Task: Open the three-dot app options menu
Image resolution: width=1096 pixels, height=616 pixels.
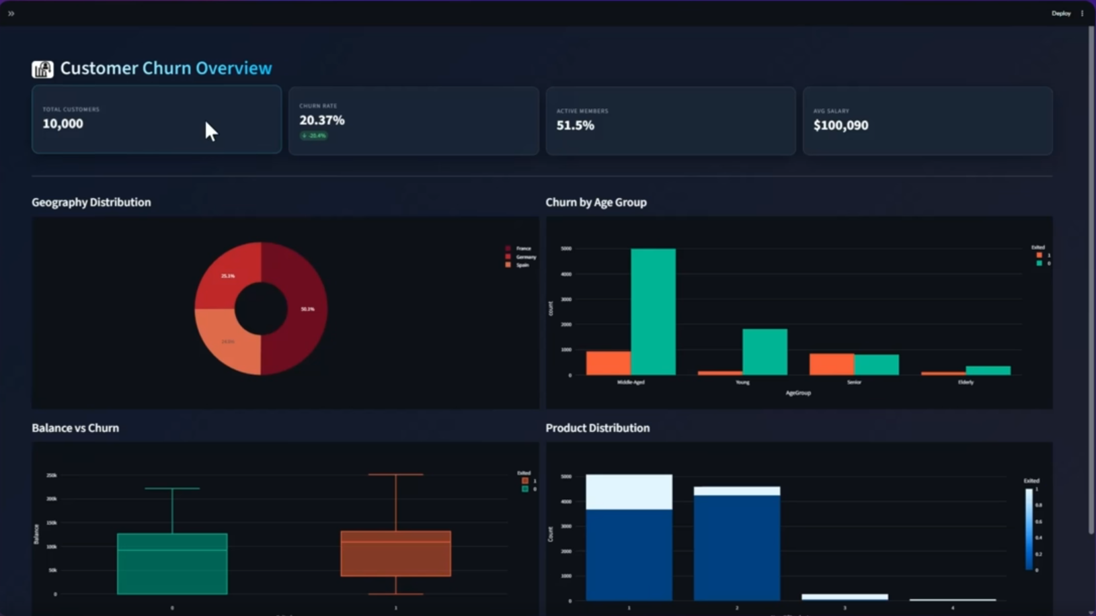Action: coord(1083,13)
